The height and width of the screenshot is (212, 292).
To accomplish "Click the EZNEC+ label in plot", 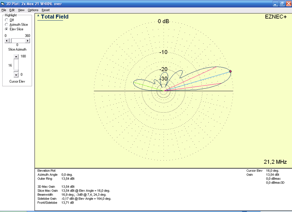I will pyautogui.click(x=276, y=17).
